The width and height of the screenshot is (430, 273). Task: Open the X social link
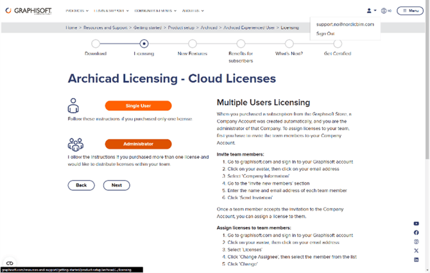(417, 251)
